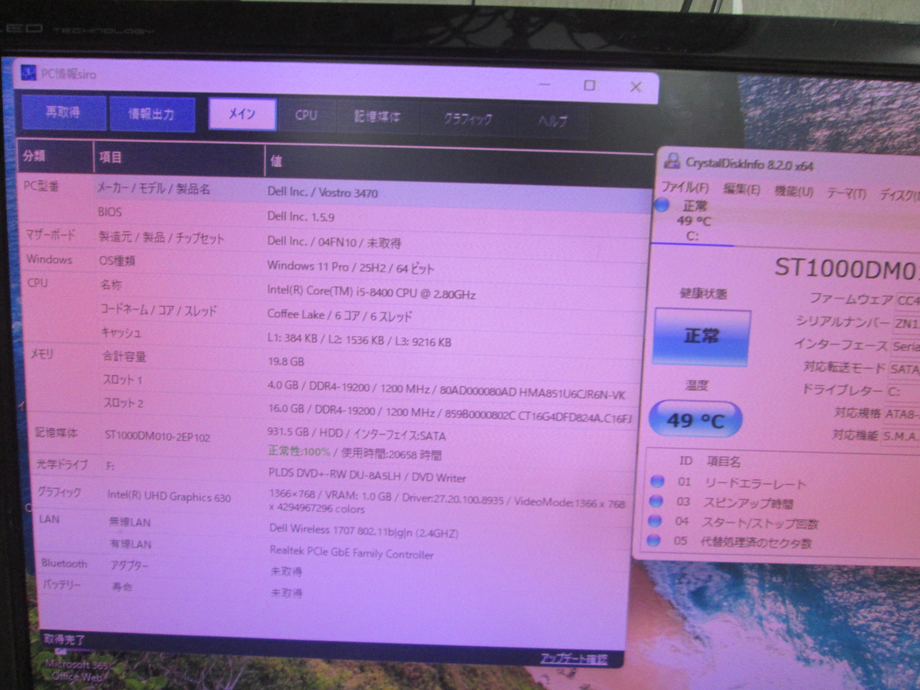Select the "Coffee Lake / 6 コア / 6 スレッド" value
Screen dimensions: 920x690
coord(339,316)
